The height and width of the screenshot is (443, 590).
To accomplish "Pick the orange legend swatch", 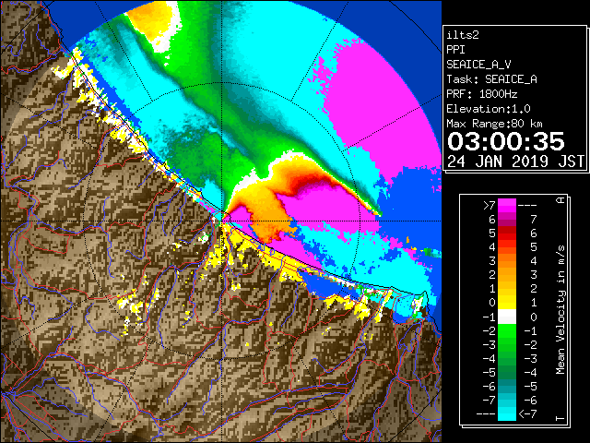I will pos(507,261).
